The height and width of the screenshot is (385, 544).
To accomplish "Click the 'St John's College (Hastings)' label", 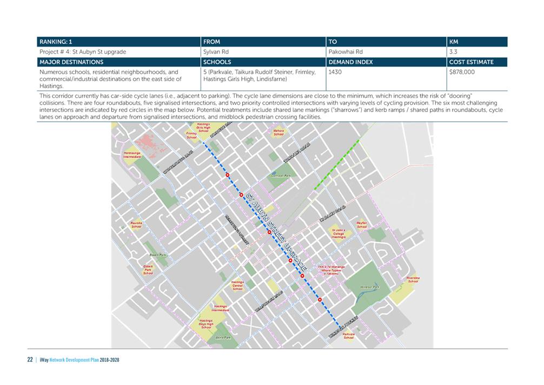I will coord(339,233).
